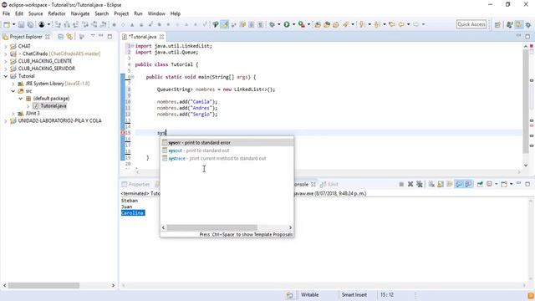Select CLUB_HACKING_CLIENTE project
The height and width of the screenshot is (301, 535).
point(45,61)
